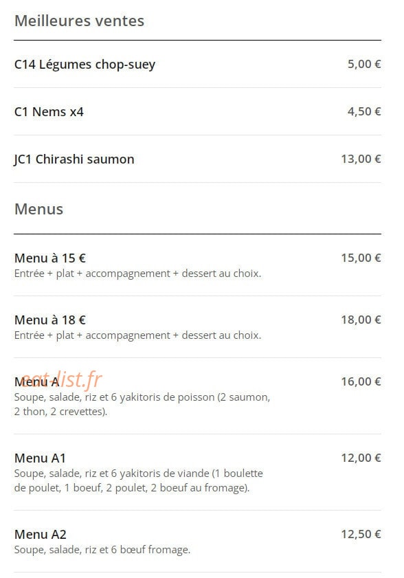This screenshot has height=578, width=404.
Task: Click the 5,00 € price of Légumes chop-suey
Action: click(x=364, y=64)
